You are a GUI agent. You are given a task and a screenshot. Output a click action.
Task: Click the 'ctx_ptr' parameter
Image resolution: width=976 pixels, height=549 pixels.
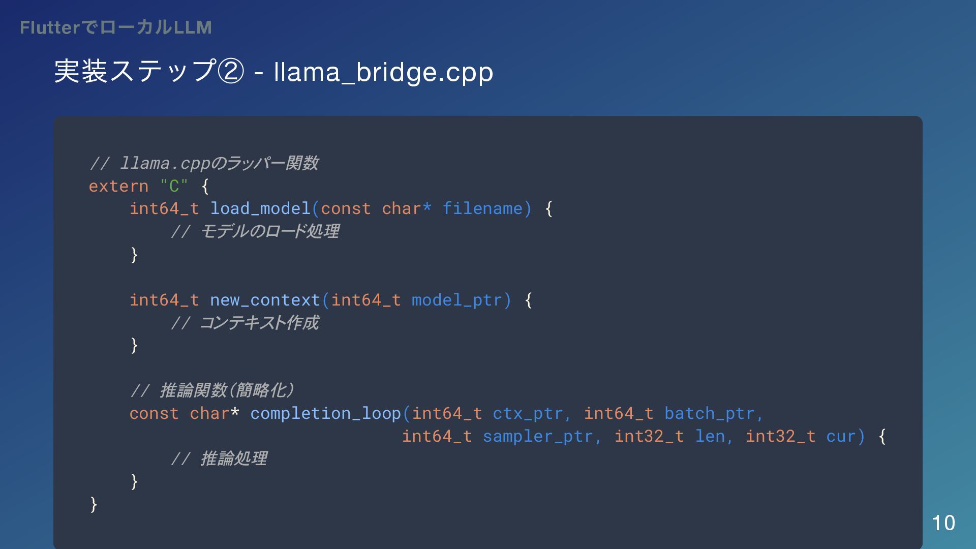(528, 413)
